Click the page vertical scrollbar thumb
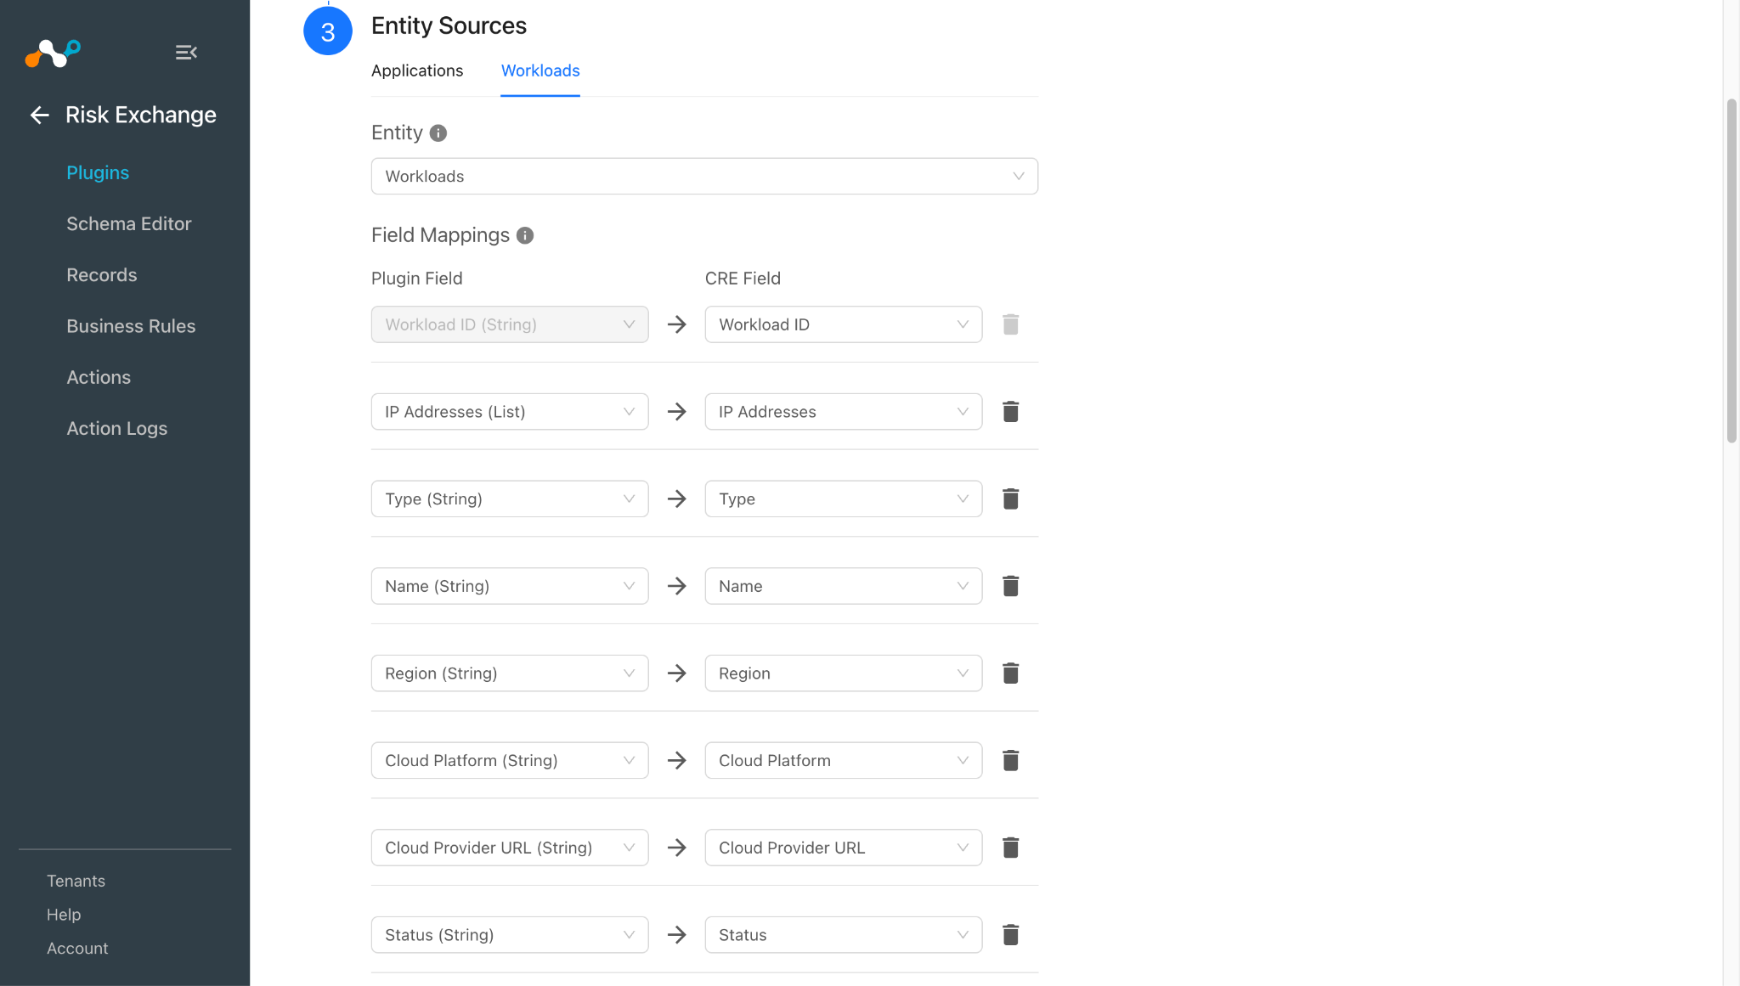1740x986 pixels. 1732,270
